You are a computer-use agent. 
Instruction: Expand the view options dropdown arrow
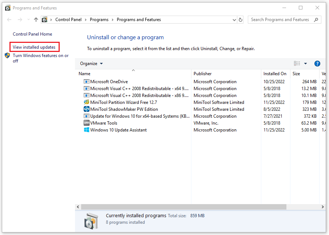click(305, 64)
